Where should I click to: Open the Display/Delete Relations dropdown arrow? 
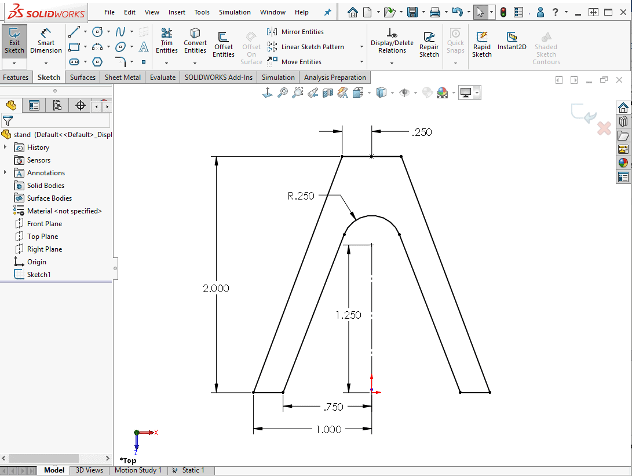click(392, 62)
